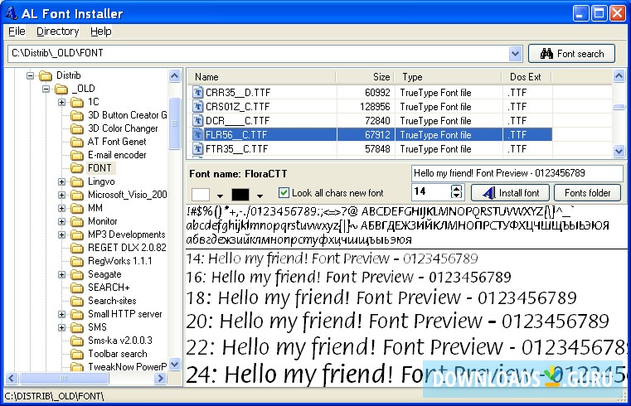Click the preview text input field
The height and width of the screenshot is (406, 631).
click(517, 173)
